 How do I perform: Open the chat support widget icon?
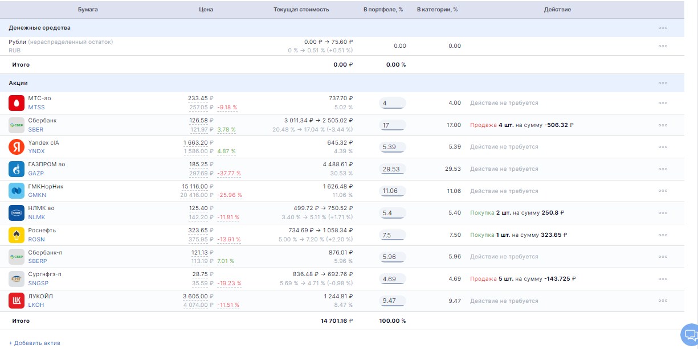pos(690,334)
